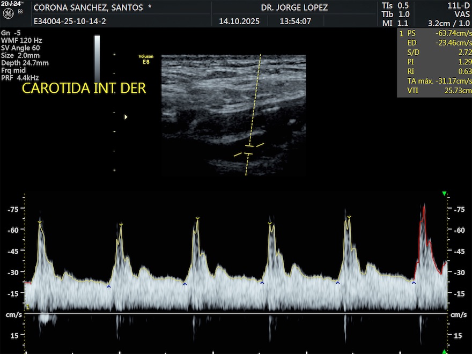This screenshot has width=472, height=354.
Task: Click the focal zone arrow on the depth scale
Action: click(x=126, y=116)
